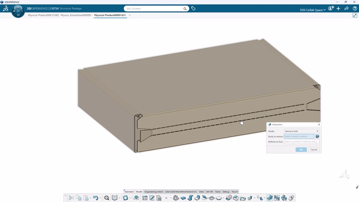Viewport: 359px width, 202px height.
Task: Open the 3DS Collab Space dropdown
Action: (x=313, y=10)
